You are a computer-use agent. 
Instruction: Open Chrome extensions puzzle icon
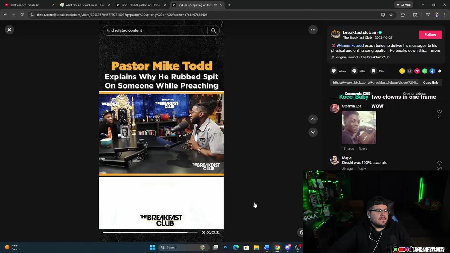[x=403, y=15]
